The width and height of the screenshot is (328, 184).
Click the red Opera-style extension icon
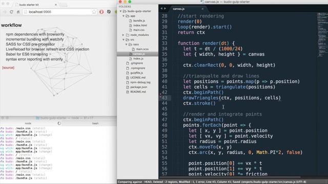pos(101,12)
